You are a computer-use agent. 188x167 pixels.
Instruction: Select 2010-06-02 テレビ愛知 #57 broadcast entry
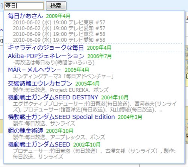click(59, 28)
